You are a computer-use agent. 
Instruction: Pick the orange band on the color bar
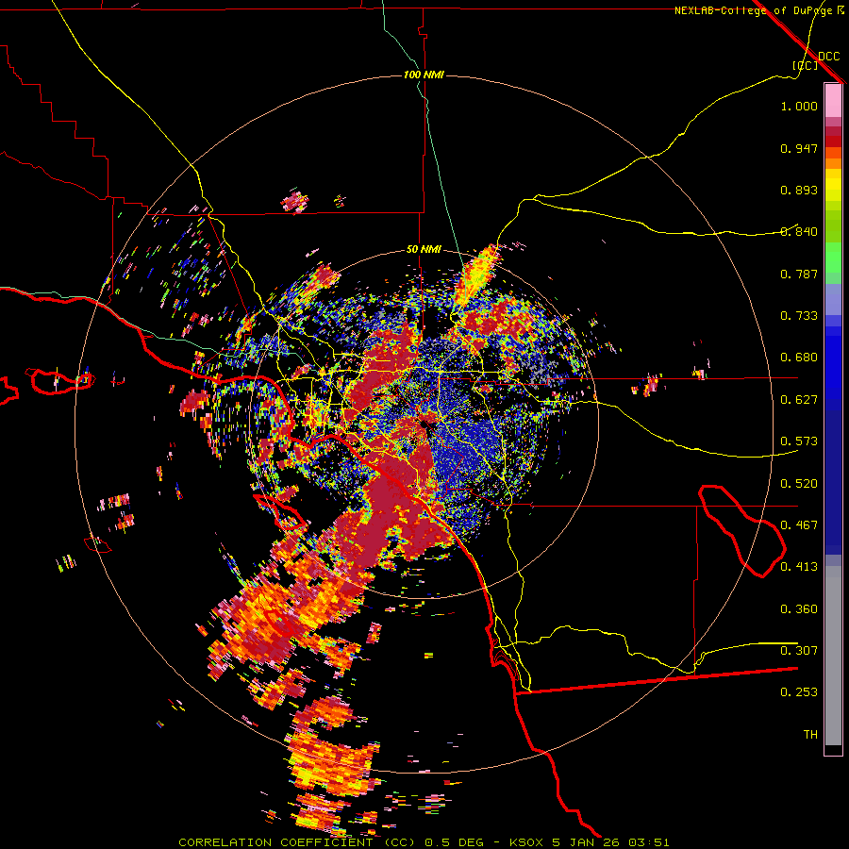833,163
